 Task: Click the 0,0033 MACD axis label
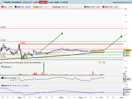point(127,89)
